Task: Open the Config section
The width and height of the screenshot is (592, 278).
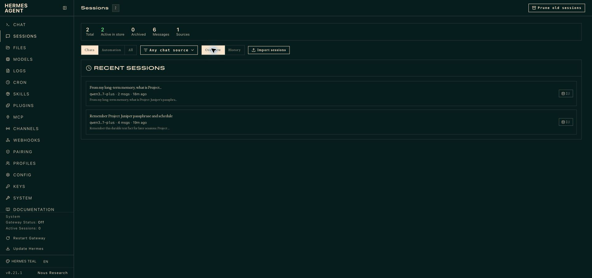Action: [x=37, y=175]
